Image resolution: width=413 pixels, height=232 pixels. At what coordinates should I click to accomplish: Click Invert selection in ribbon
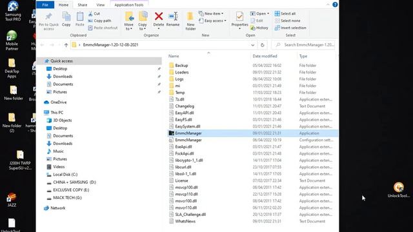(x=290, y=28)
